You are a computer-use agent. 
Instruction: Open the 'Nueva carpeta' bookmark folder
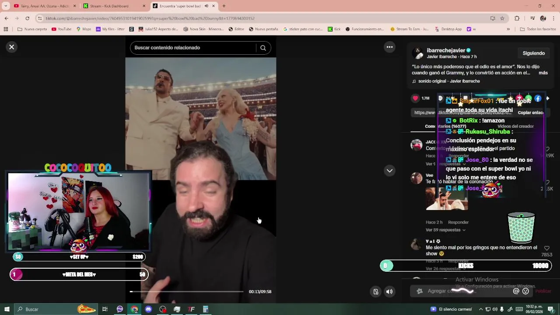pyautogui.click(x=32, y=29)
